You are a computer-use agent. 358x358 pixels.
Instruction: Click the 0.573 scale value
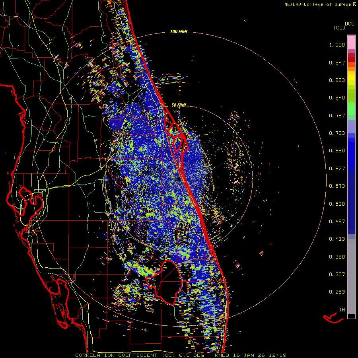click(x=337, y=186)
